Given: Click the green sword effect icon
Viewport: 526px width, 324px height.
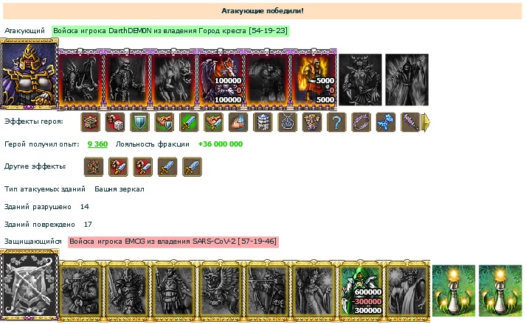Looking at the screenshot, I should pos(189,121).
